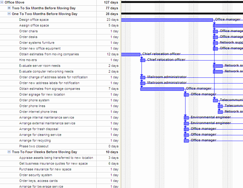Select Order signage for new location task

coord(42,94)
